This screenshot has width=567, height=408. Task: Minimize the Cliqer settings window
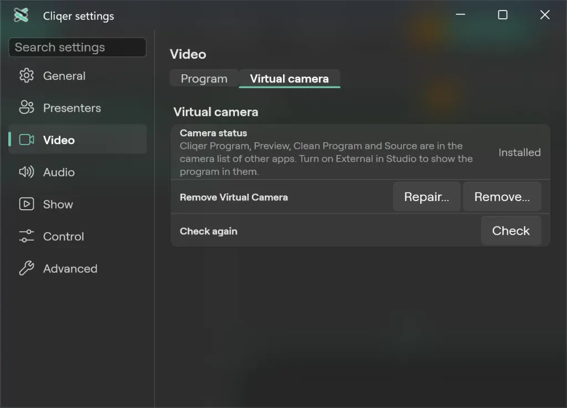point(460,14)
